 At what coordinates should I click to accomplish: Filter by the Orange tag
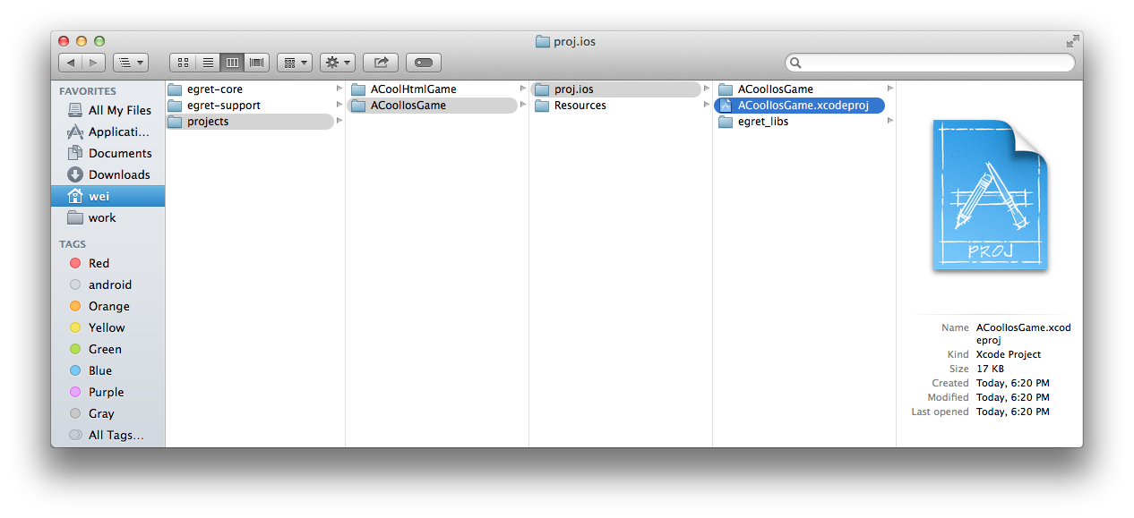tap(108, 306)
